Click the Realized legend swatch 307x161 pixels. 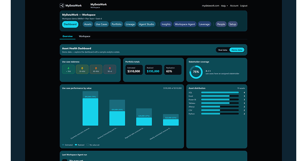[x=76, y=145]
